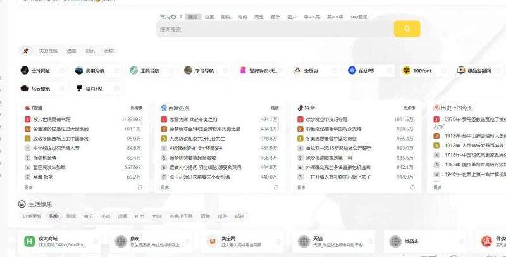Select the 中>>英 translation tab

312,17
